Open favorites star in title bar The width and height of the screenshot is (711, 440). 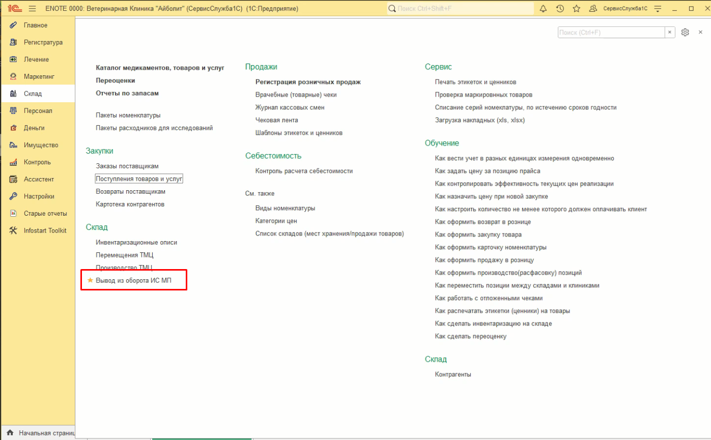click(576, 9)
